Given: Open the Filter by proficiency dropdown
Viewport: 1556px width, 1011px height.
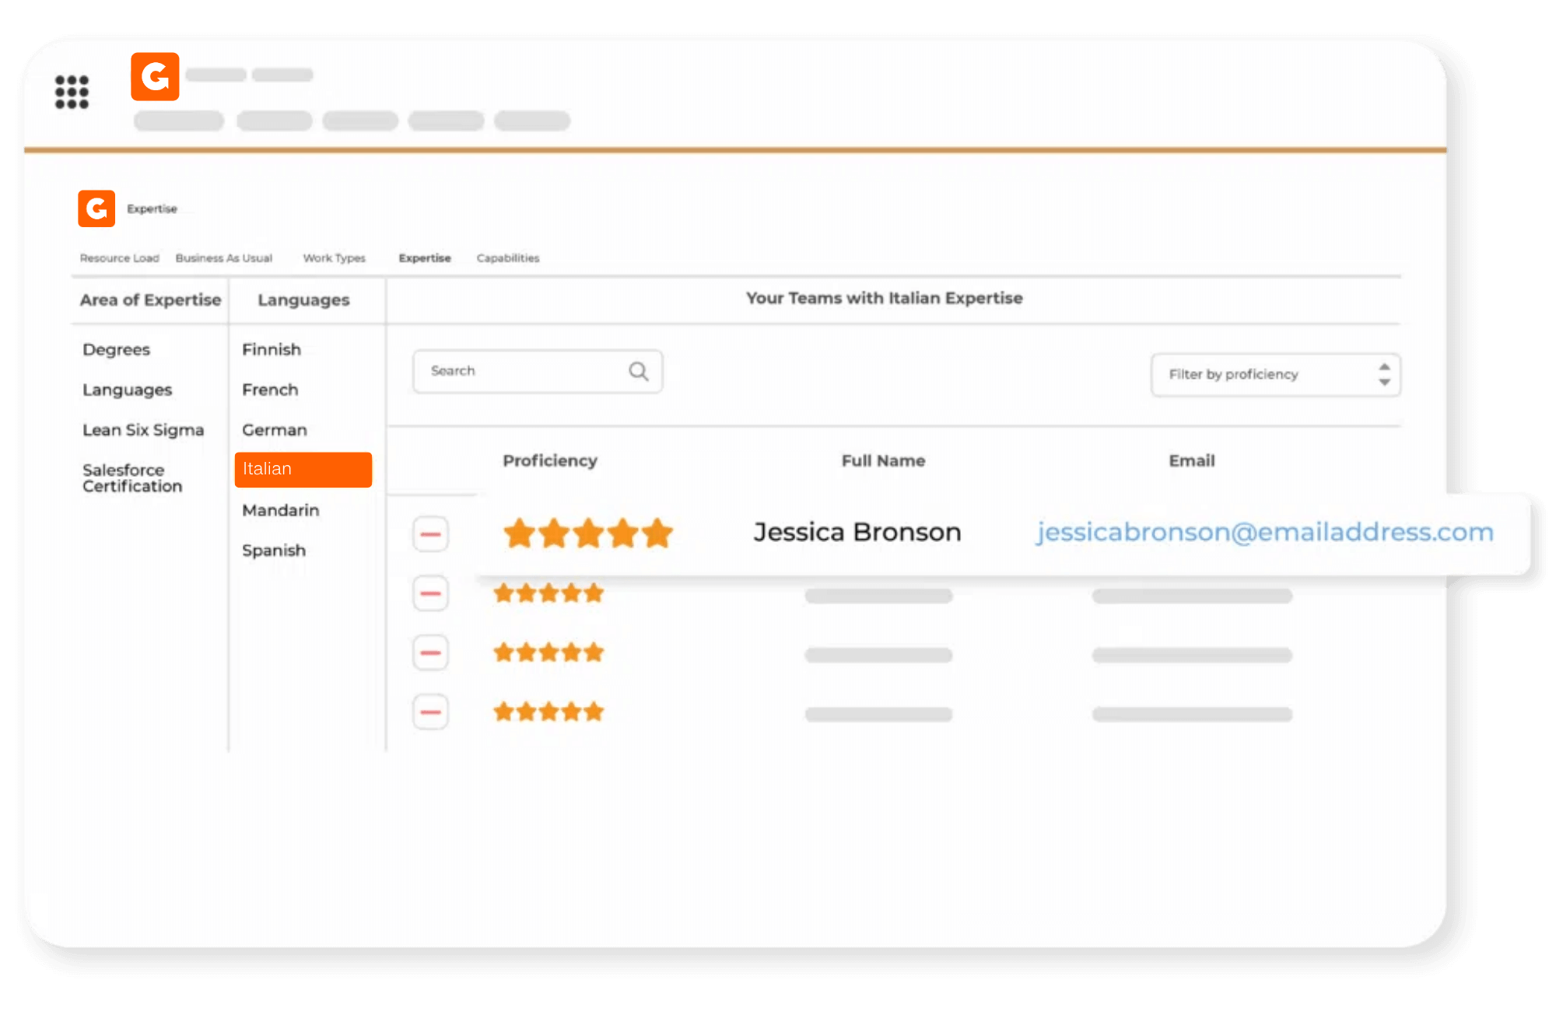Looking at the screenshot, I should coord(1276,375).
